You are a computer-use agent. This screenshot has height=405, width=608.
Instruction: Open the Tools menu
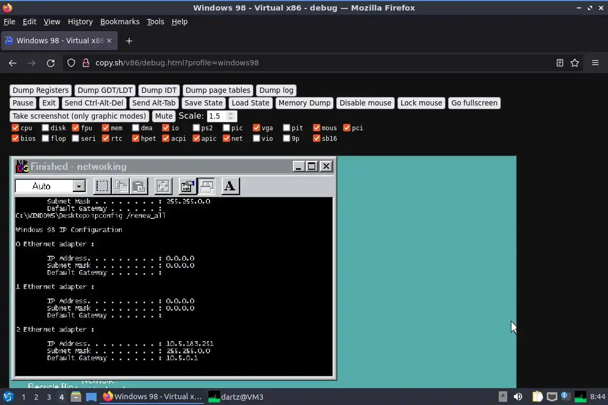point(156,22)
